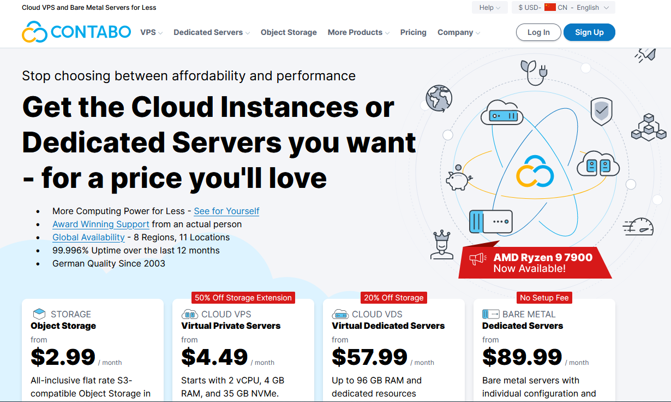Image resolution: width=671 pixels, height=402 pixels.
Task: Click the megaphone icon on red banner
Action: pyautogui.click(x=478, y=259)
